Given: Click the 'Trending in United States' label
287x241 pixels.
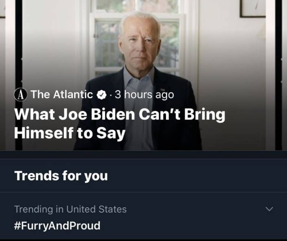Looking at the screenshot, I should pyautogui.click(x=70, y=209).
